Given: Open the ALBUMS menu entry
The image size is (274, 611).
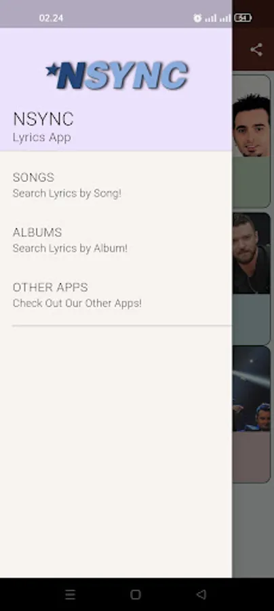Looking at the screenshot, I should point(116,240).
